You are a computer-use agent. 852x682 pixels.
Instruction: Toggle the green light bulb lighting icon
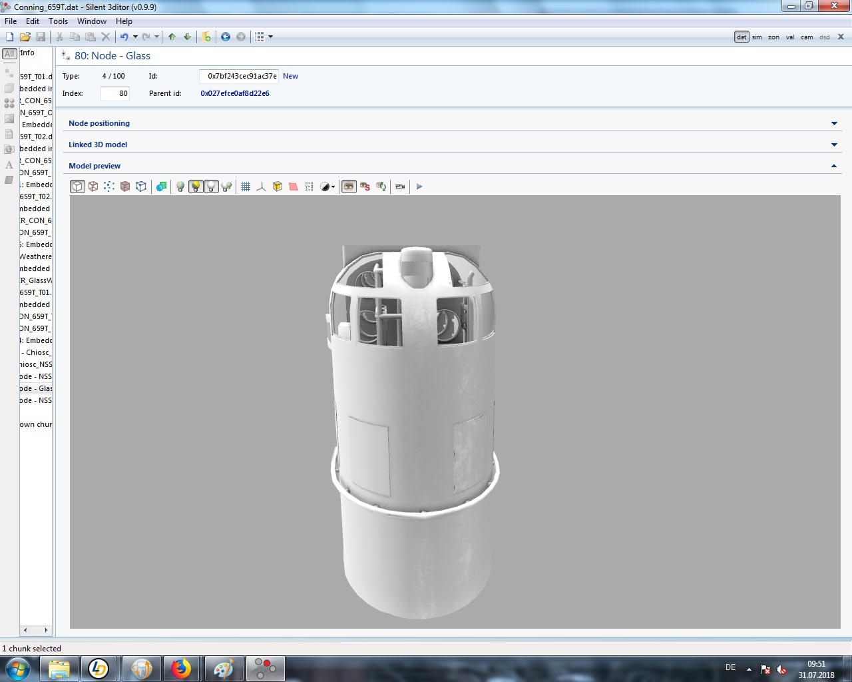[x=180, y=186]
